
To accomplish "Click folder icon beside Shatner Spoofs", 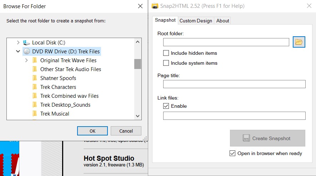I will 35,78.
